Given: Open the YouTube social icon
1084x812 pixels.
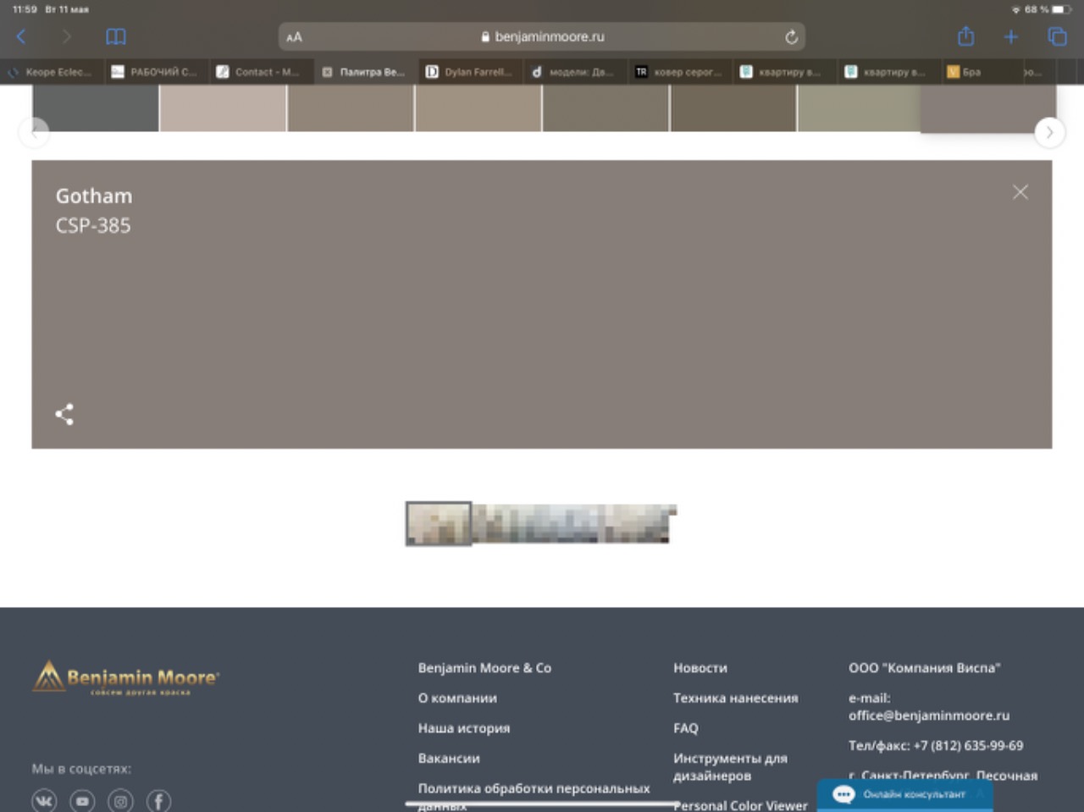Looking at the screenshot, I should pyautogui.click(x=82, y=800).
